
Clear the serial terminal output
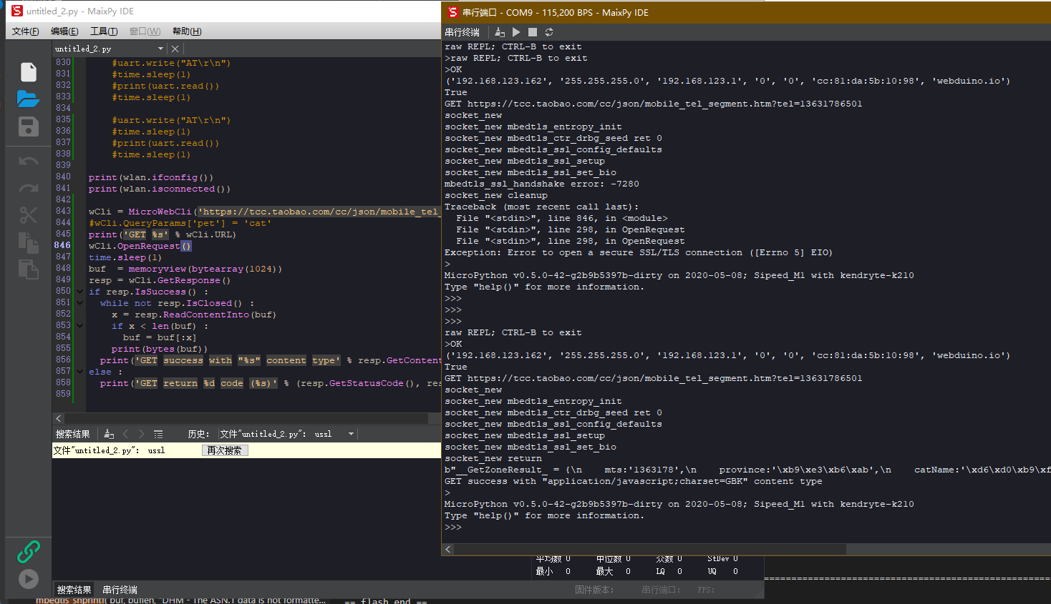click(498, 31)
